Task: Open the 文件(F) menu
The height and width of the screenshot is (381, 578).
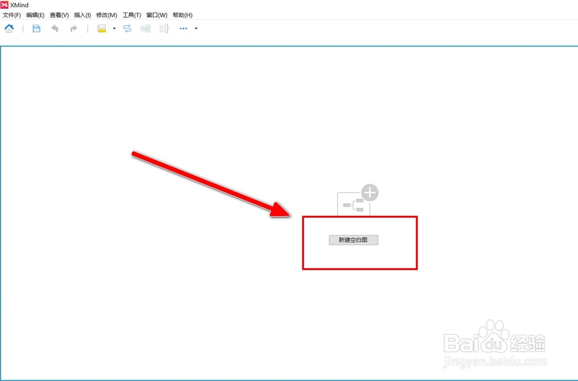Action: [x=12, y=15]
